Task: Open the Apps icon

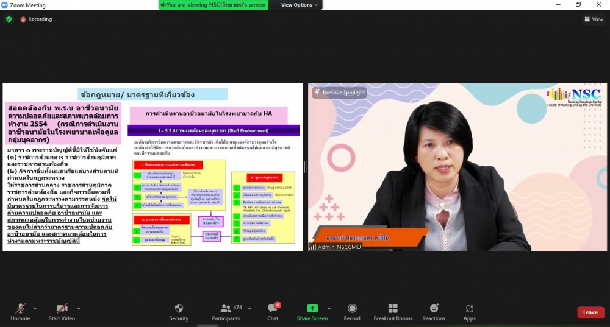Action: pos(469,309)
